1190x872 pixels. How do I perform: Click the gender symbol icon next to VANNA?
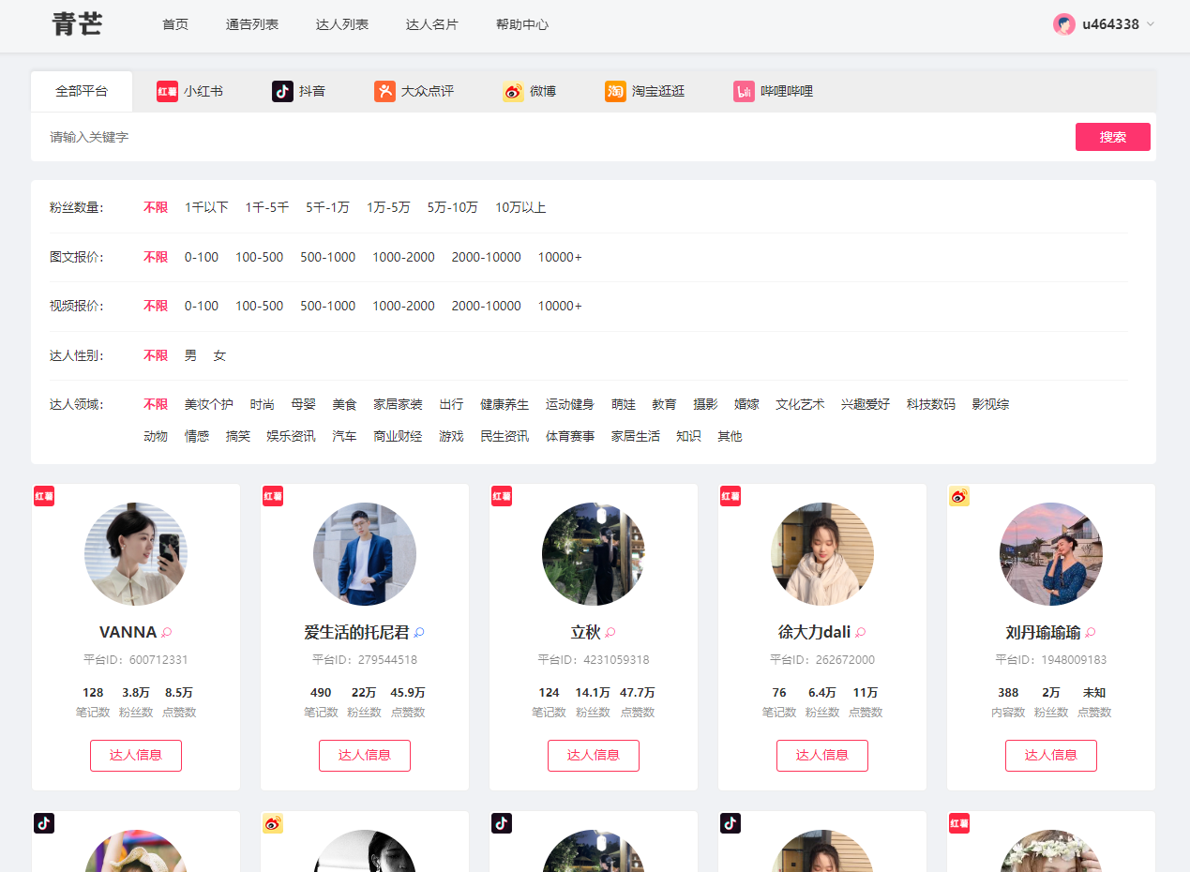point(167,633)
